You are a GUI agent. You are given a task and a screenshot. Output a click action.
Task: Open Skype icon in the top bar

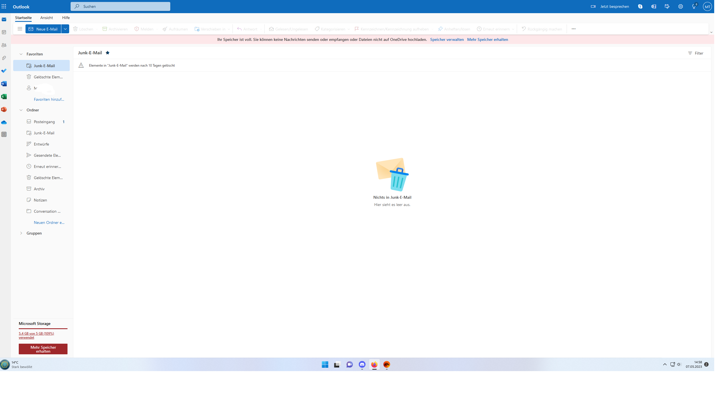(x=640, y=6)
